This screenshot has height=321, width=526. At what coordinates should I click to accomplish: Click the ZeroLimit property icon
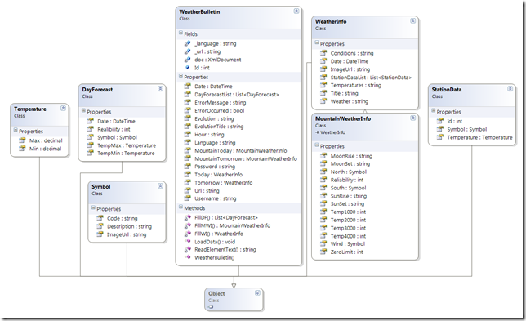pyautogui.click(x=323, y=252)
